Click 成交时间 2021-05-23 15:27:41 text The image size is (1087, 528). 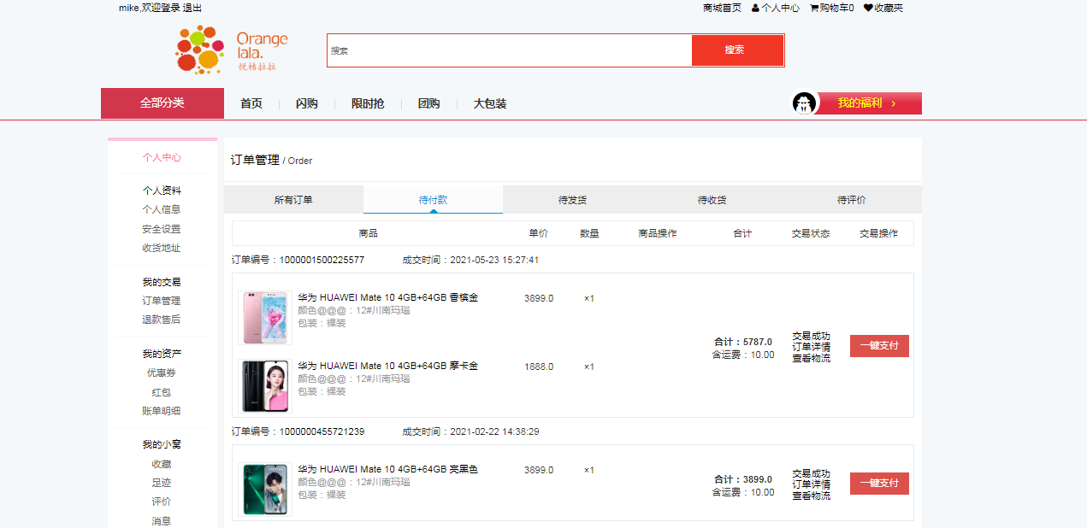470,261
